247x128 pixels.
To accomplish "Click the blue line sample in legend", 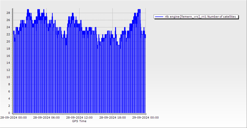I will [159, 17].
